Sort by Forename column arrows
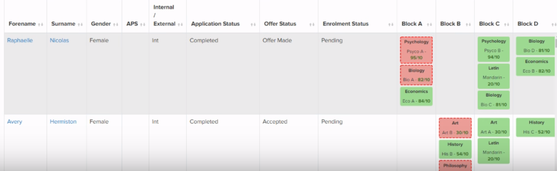 [40, 25]
